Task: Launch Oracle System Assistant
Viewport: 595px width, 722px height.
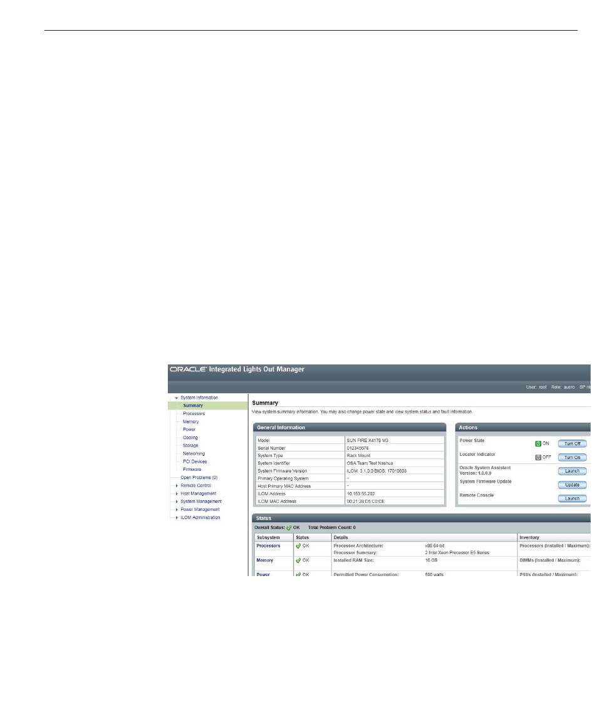Action: (x=572, y=471)
